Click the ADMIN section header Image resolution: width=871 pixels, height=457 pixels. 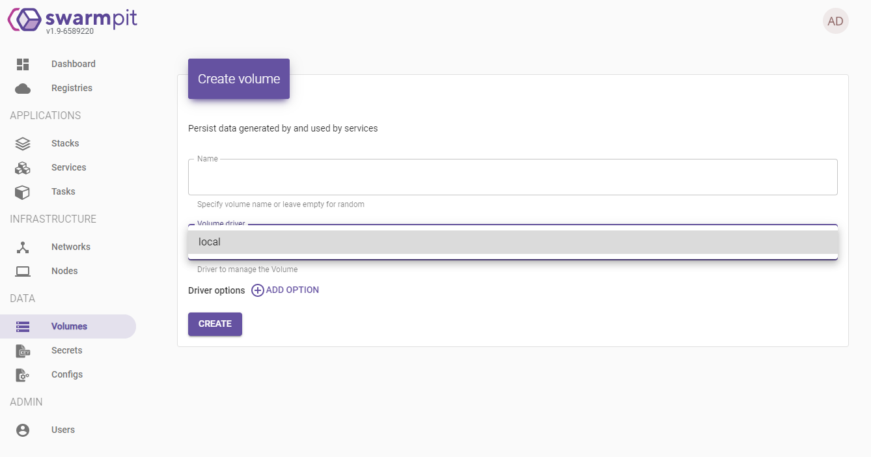coord(27,402)
